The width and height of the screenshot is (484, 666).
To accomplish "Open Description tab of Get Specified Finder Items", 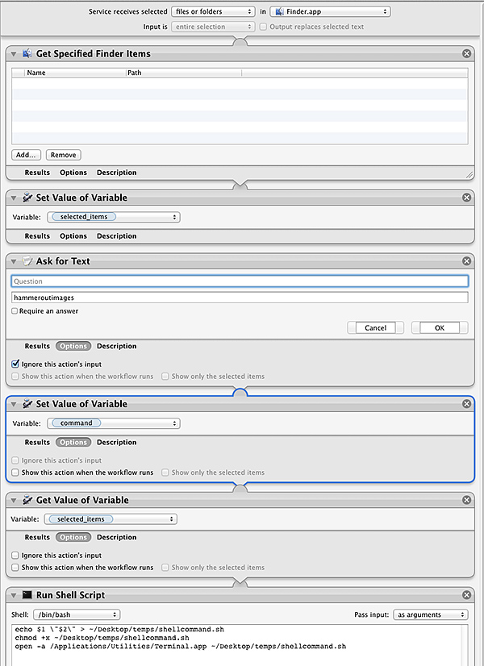I will 116,173.
